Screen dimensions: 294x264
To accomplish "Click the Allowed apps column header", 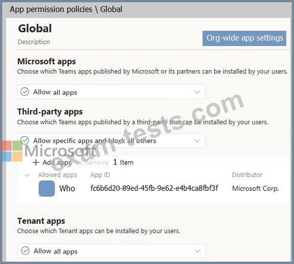I will coord(57,175).
